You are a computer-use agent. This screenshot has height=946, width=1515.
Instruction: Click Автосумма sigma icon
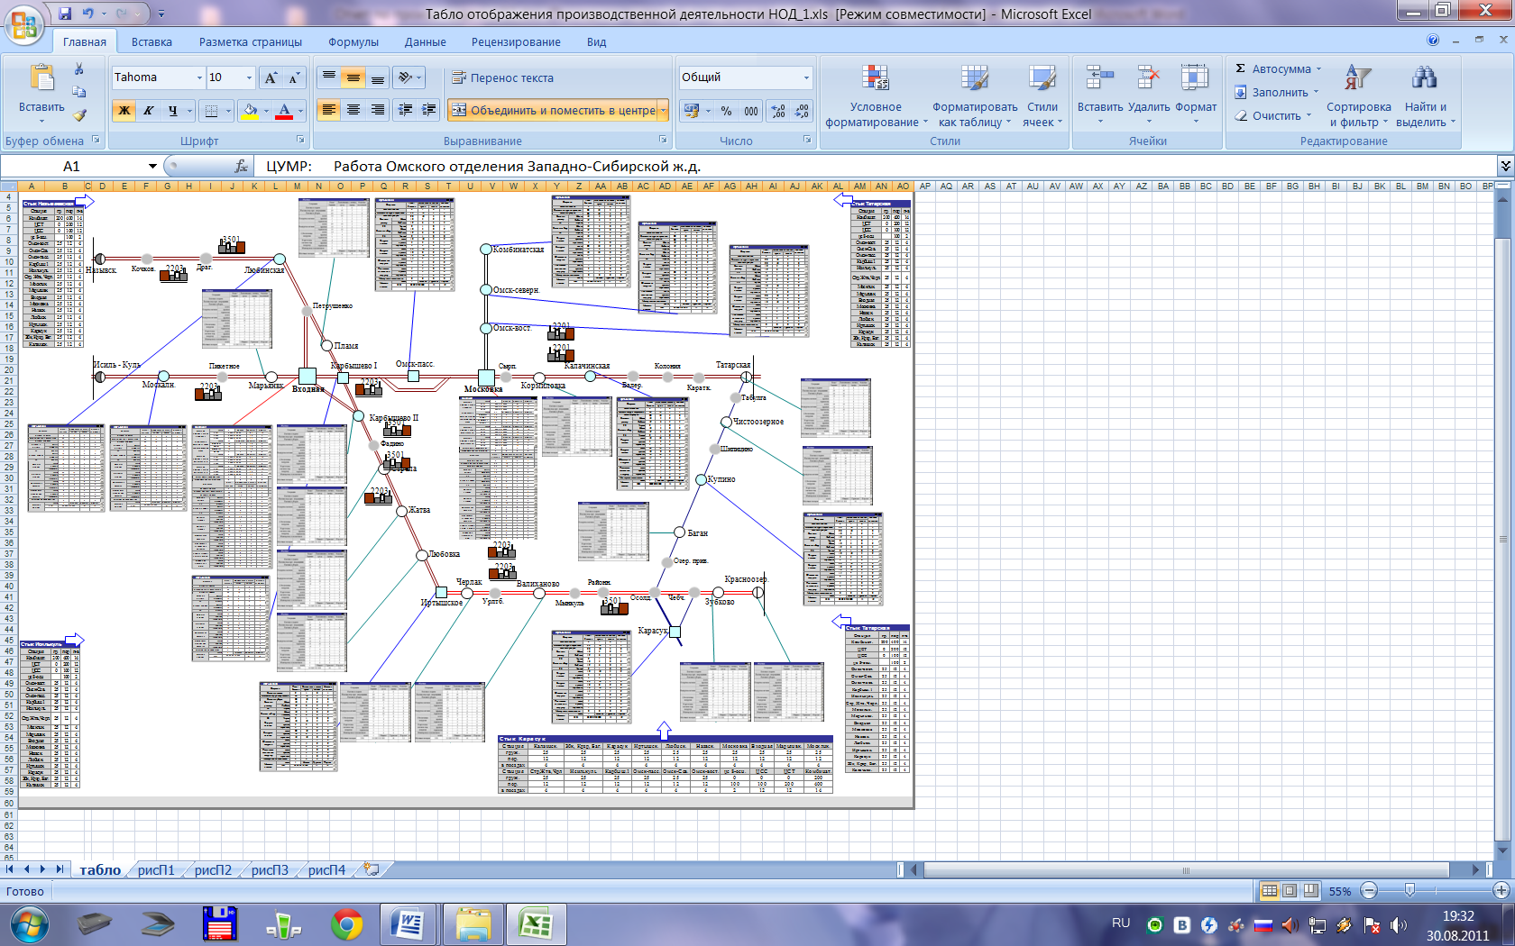click(1241, 68)
